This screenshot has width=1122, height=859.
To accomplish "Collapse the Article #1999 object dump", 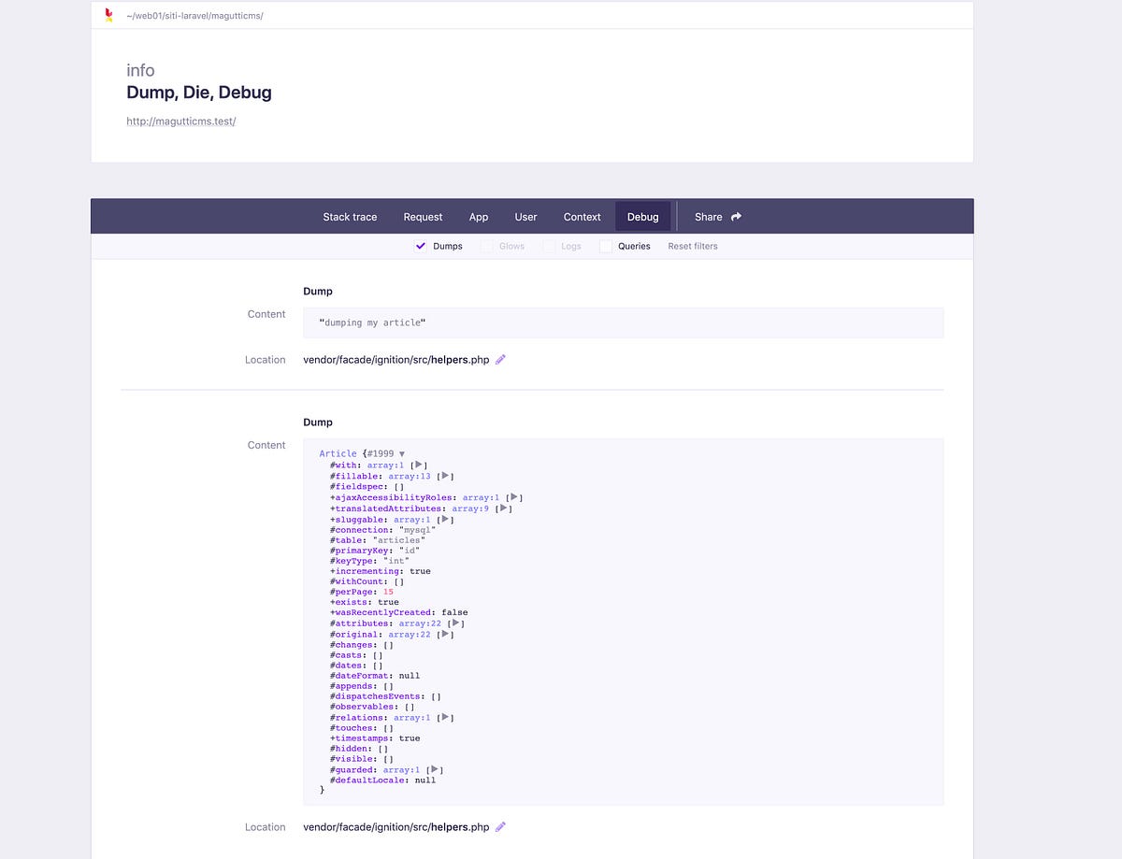I will tap(401, 453).
